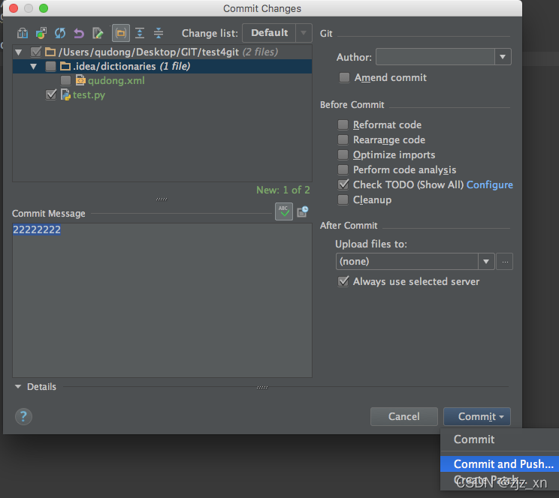Toggle the Group by Directory icon
Viewport: 559px width, 498px height.
click(121, 33)
